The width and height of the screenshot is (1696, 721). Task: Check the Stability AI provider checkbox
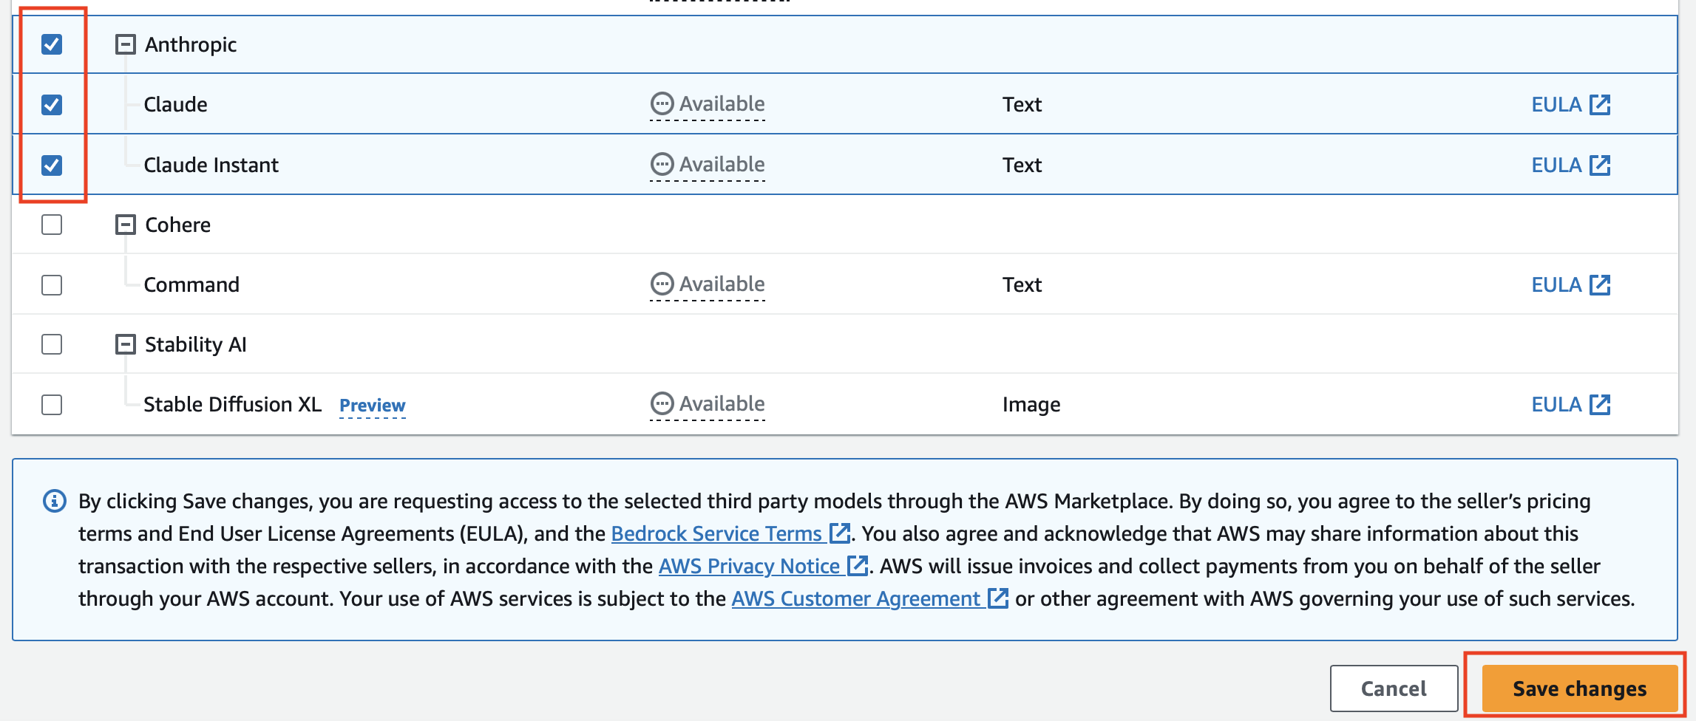(52, 344)
